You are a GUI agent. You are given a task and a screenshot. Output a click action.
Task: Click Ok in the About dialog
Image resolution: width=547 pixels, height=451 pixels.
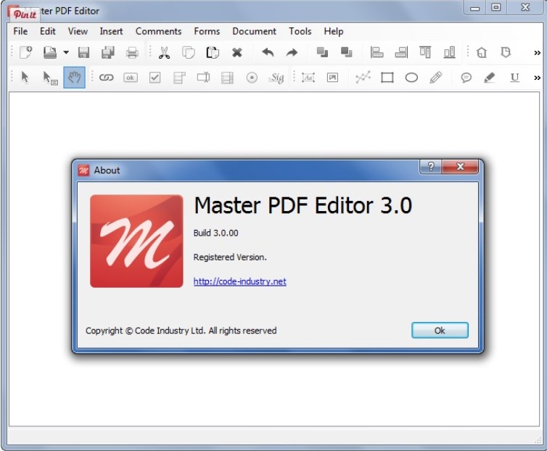(440, 331)
